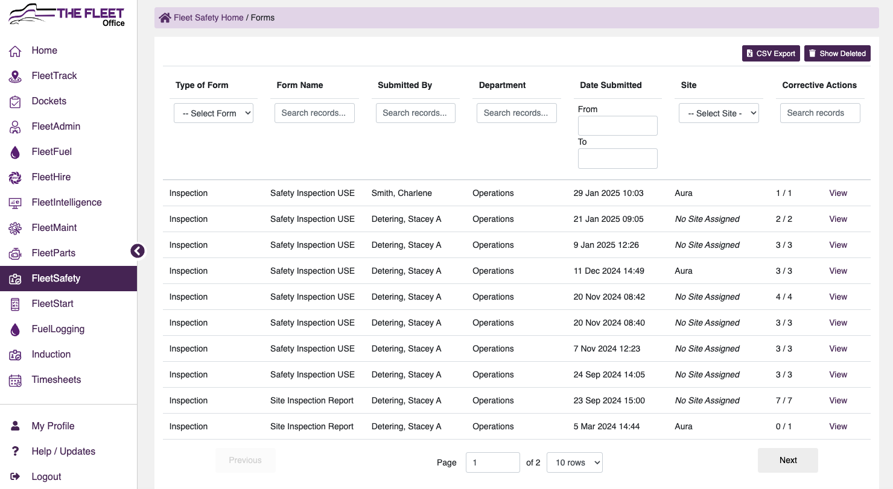The image size is (893, 489).
Task: Click the My Profile user icon
Action: coord(16,426)
